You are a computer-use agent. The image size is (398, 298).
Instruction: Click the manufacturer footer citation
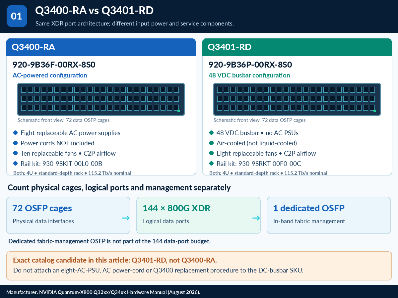pyautogui.click(x=103, y=292)
